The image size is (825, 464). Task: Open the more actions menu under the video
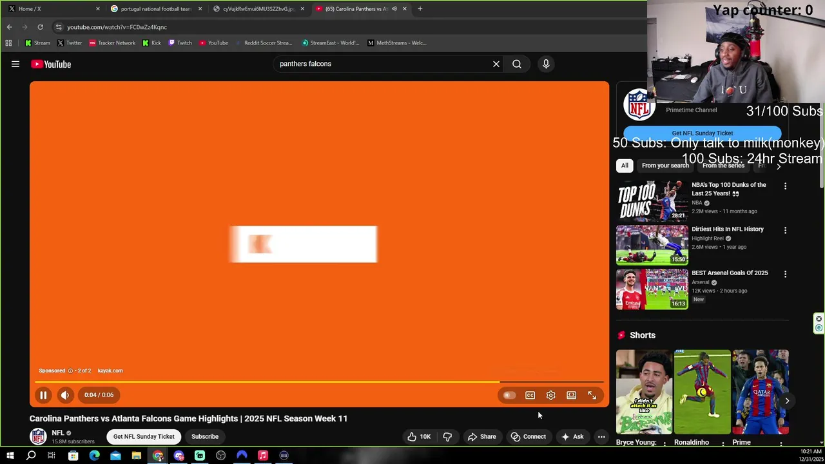601,436
